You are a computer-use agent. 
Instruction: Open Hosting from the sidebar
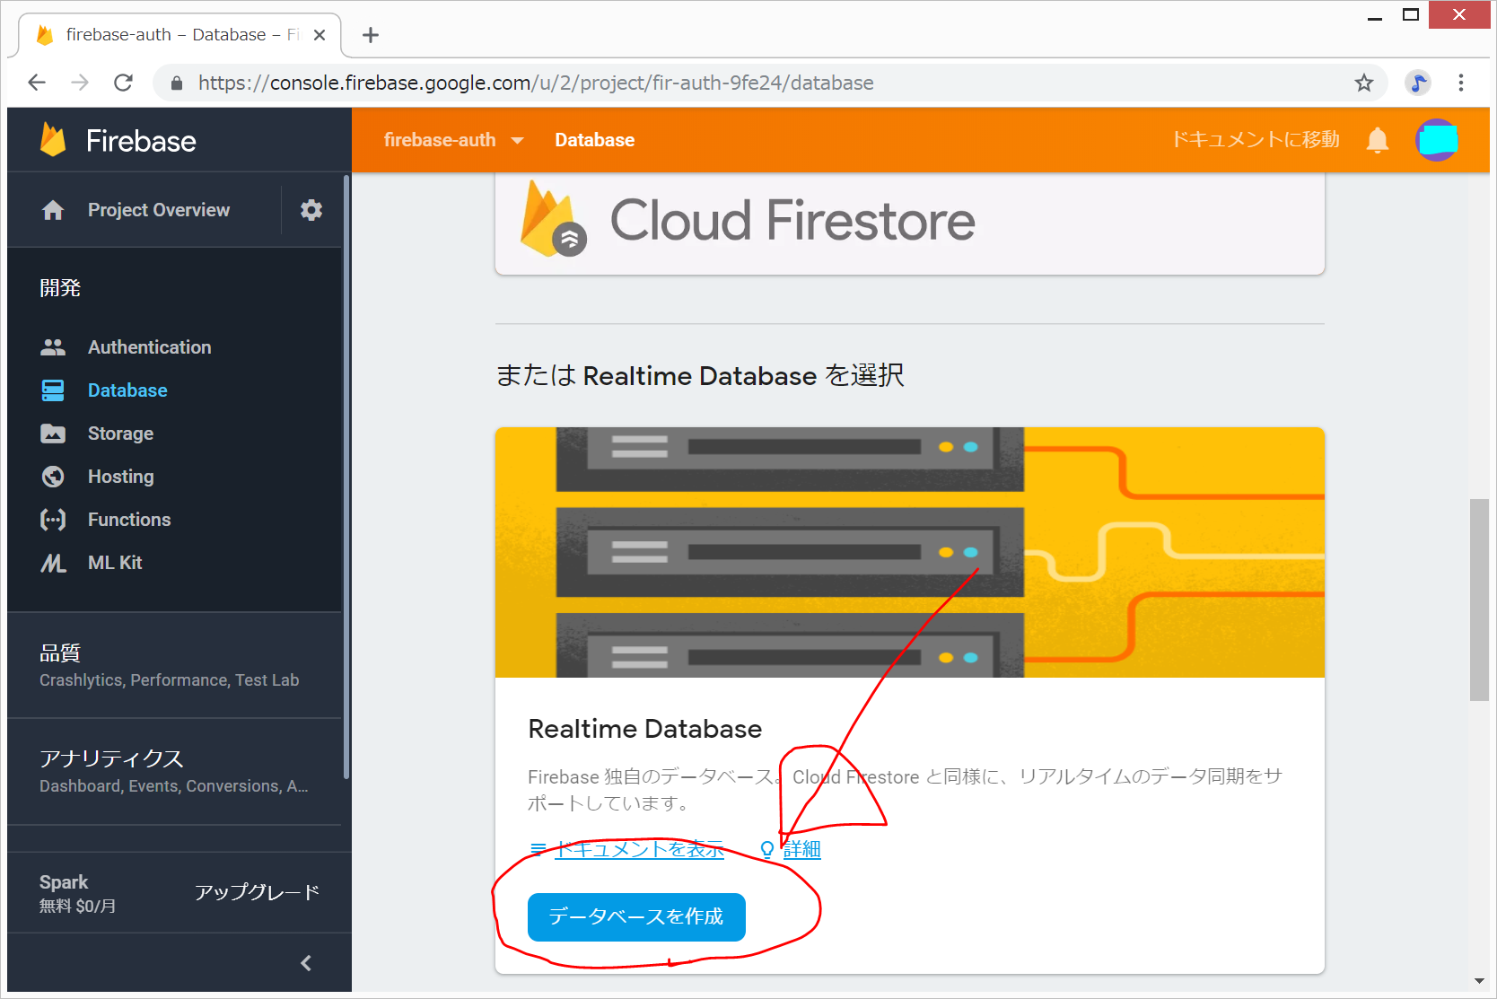(x=120, y=477)
